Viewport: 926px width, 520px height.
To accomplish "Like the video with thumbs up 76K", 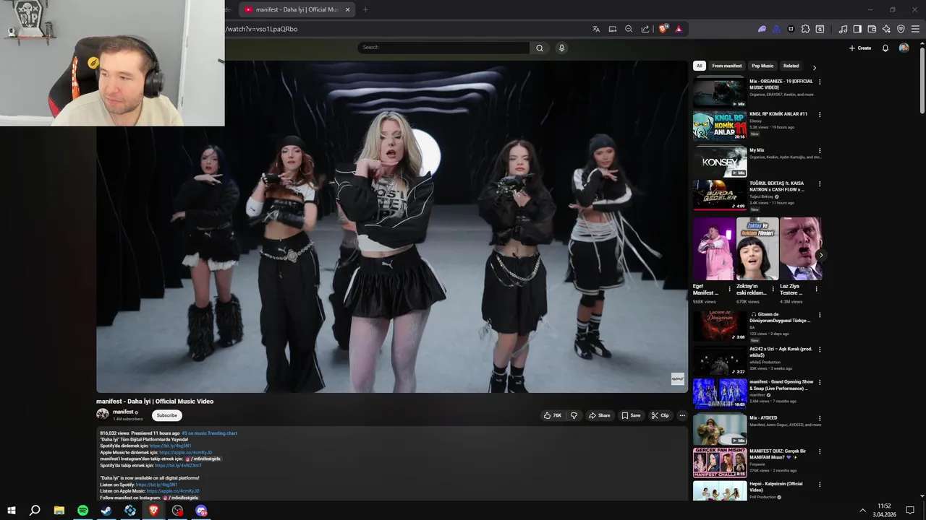I will (x=553, y=415).
